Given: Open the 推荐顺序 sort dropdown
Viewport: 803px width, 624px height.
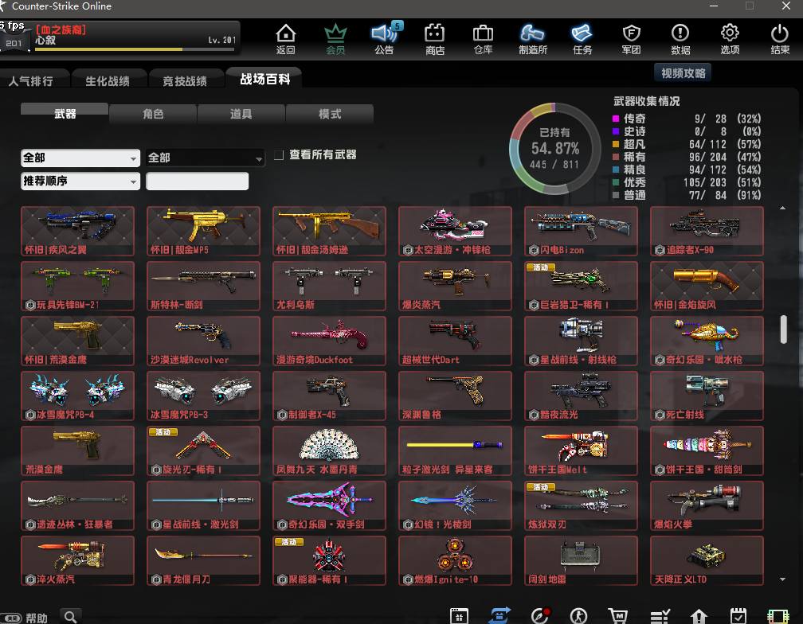Looking at the screenshot, I should tap(80, 181).
